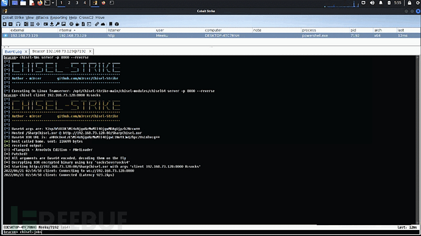Image resolution: width=421 pixels, height=236 pixels.
Task: Sort sessions by pid column header
Action: (x=361, y=30)
